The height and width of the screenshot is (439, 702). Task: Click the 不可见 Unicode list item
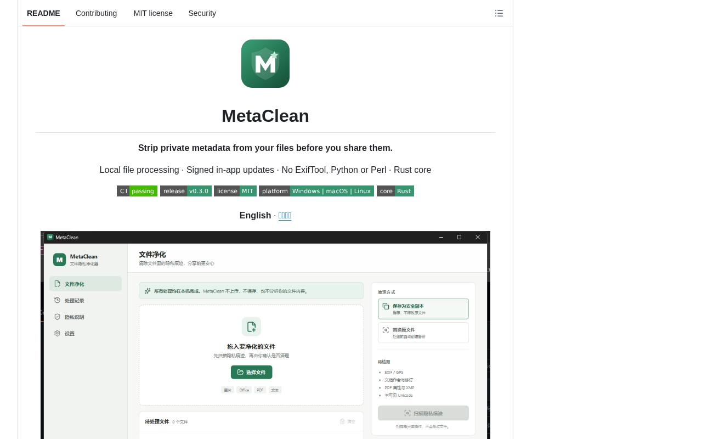coord(399,395)
